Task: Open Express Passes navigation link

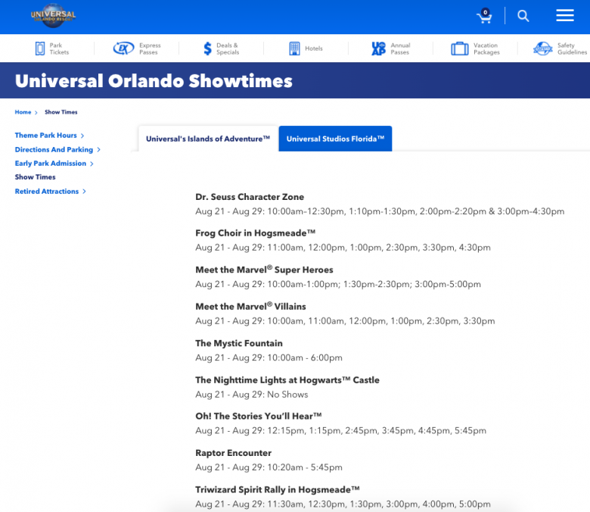Action: pos(150,48)
